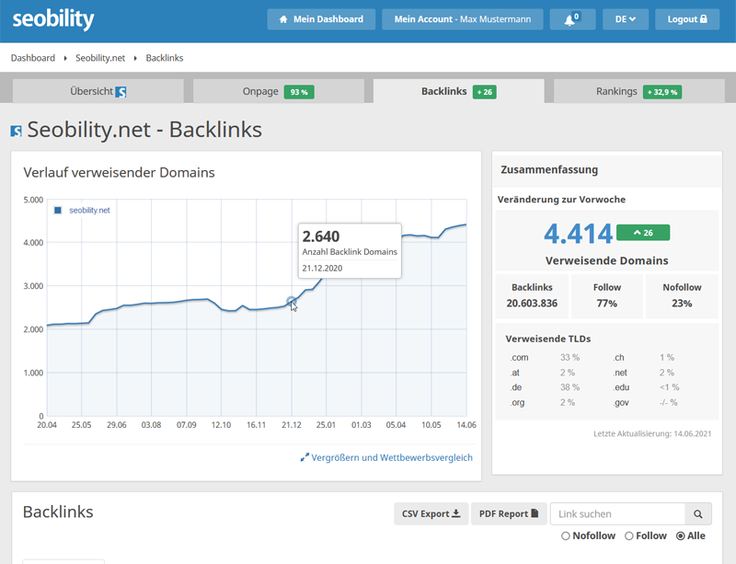The image size is (736, 564).
Task: Select the Follow radio button
Action: pyautogui.click(x=629, y=535)
